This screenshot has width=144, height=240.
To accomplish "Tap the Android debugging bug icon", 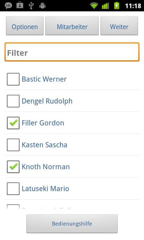I will tap(42, 6).
